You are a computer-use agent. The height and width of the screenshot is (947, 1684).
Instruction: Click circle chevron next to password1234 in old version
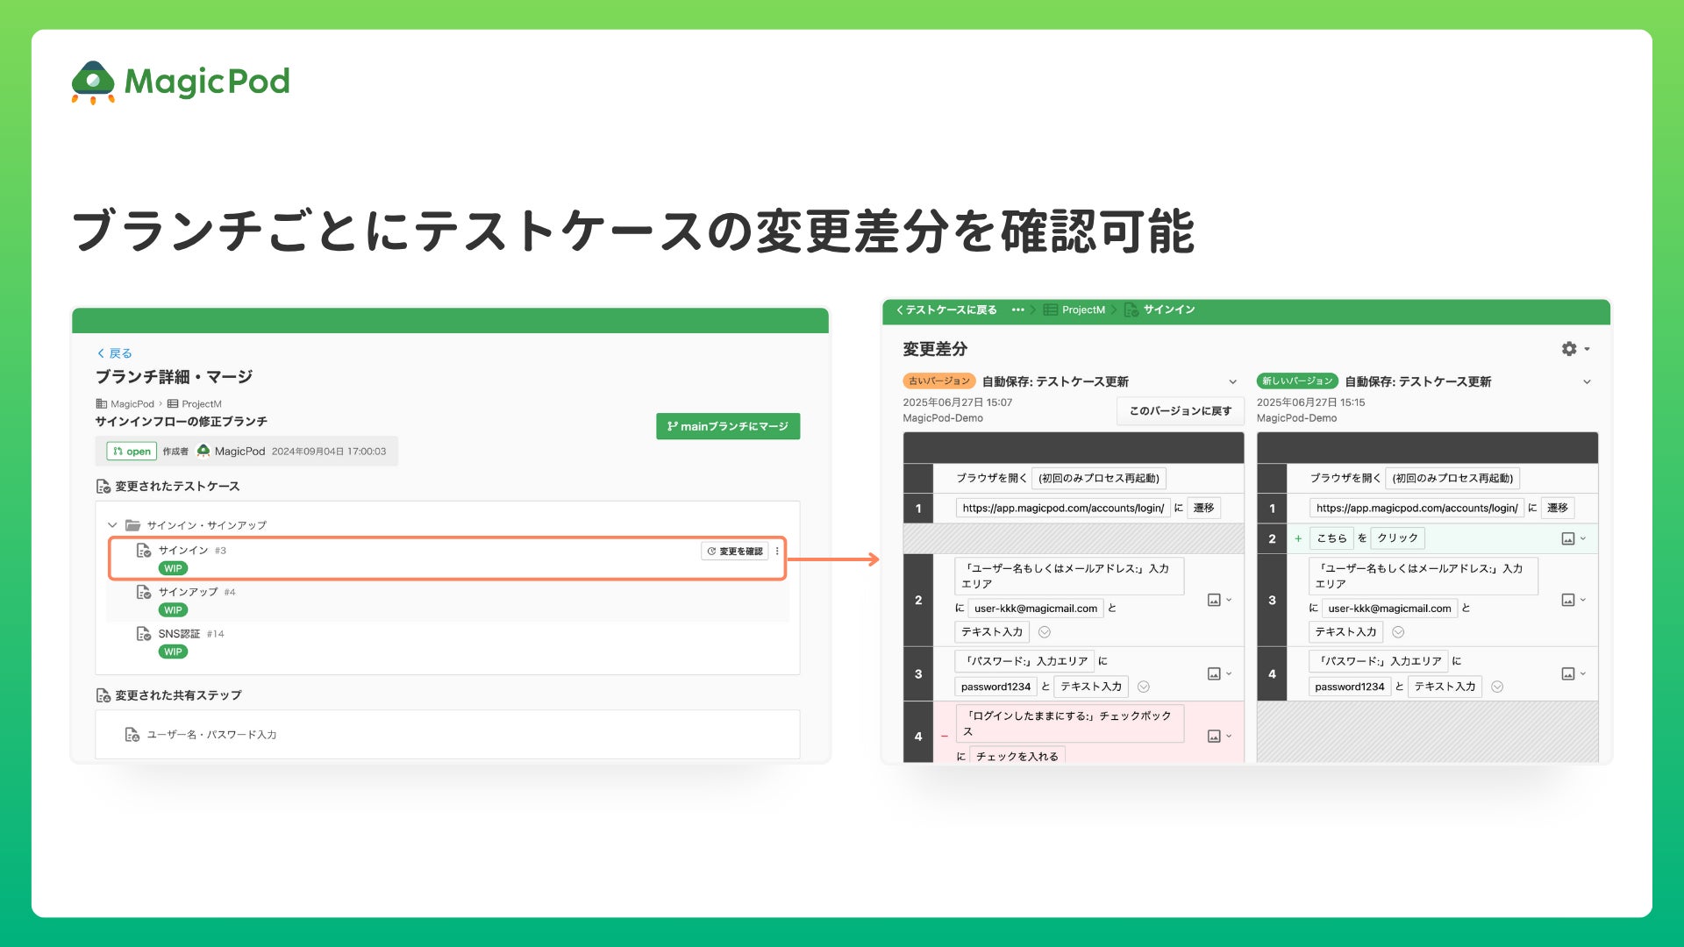(1143, 687)
